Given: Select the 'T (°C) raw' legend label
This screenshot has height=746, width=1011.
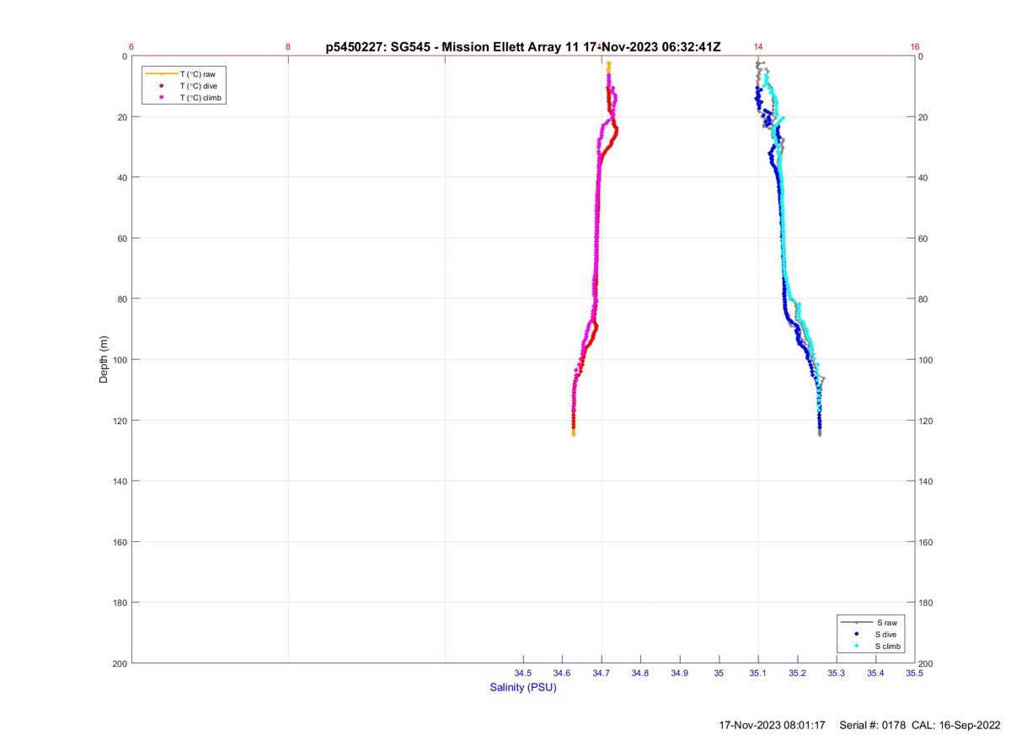Looking at the screenshot, I should coord(197,74).
